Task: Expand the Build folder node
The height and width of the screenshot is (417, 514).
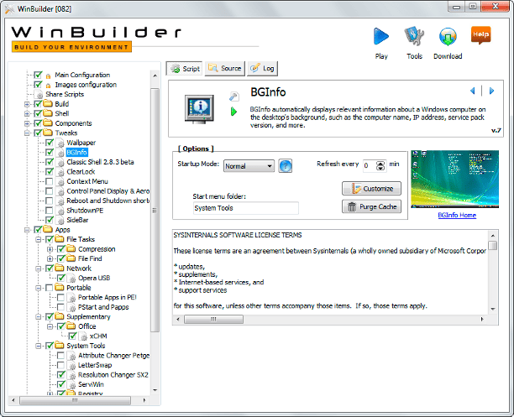Action: (27, 105)
